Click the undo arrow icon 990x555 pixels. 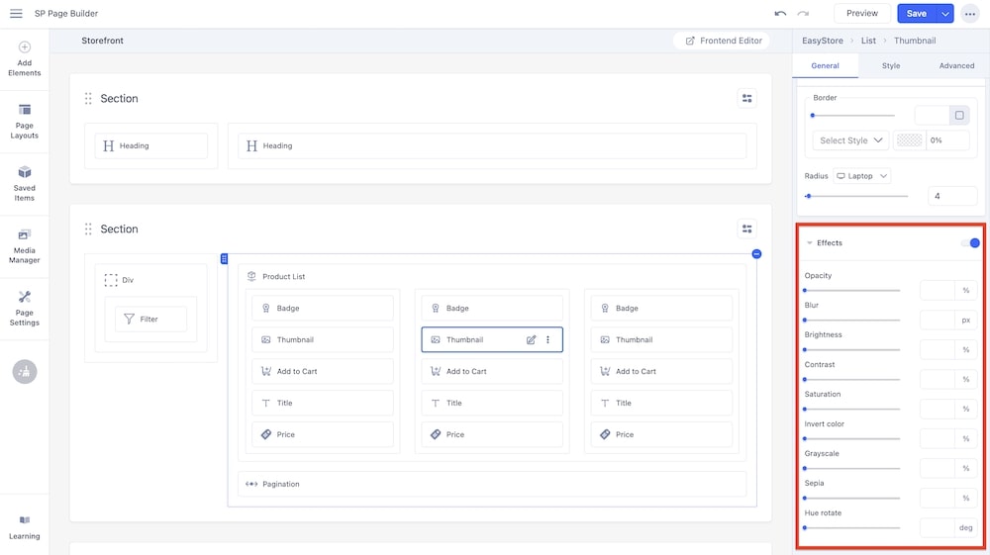click(780, 13)
